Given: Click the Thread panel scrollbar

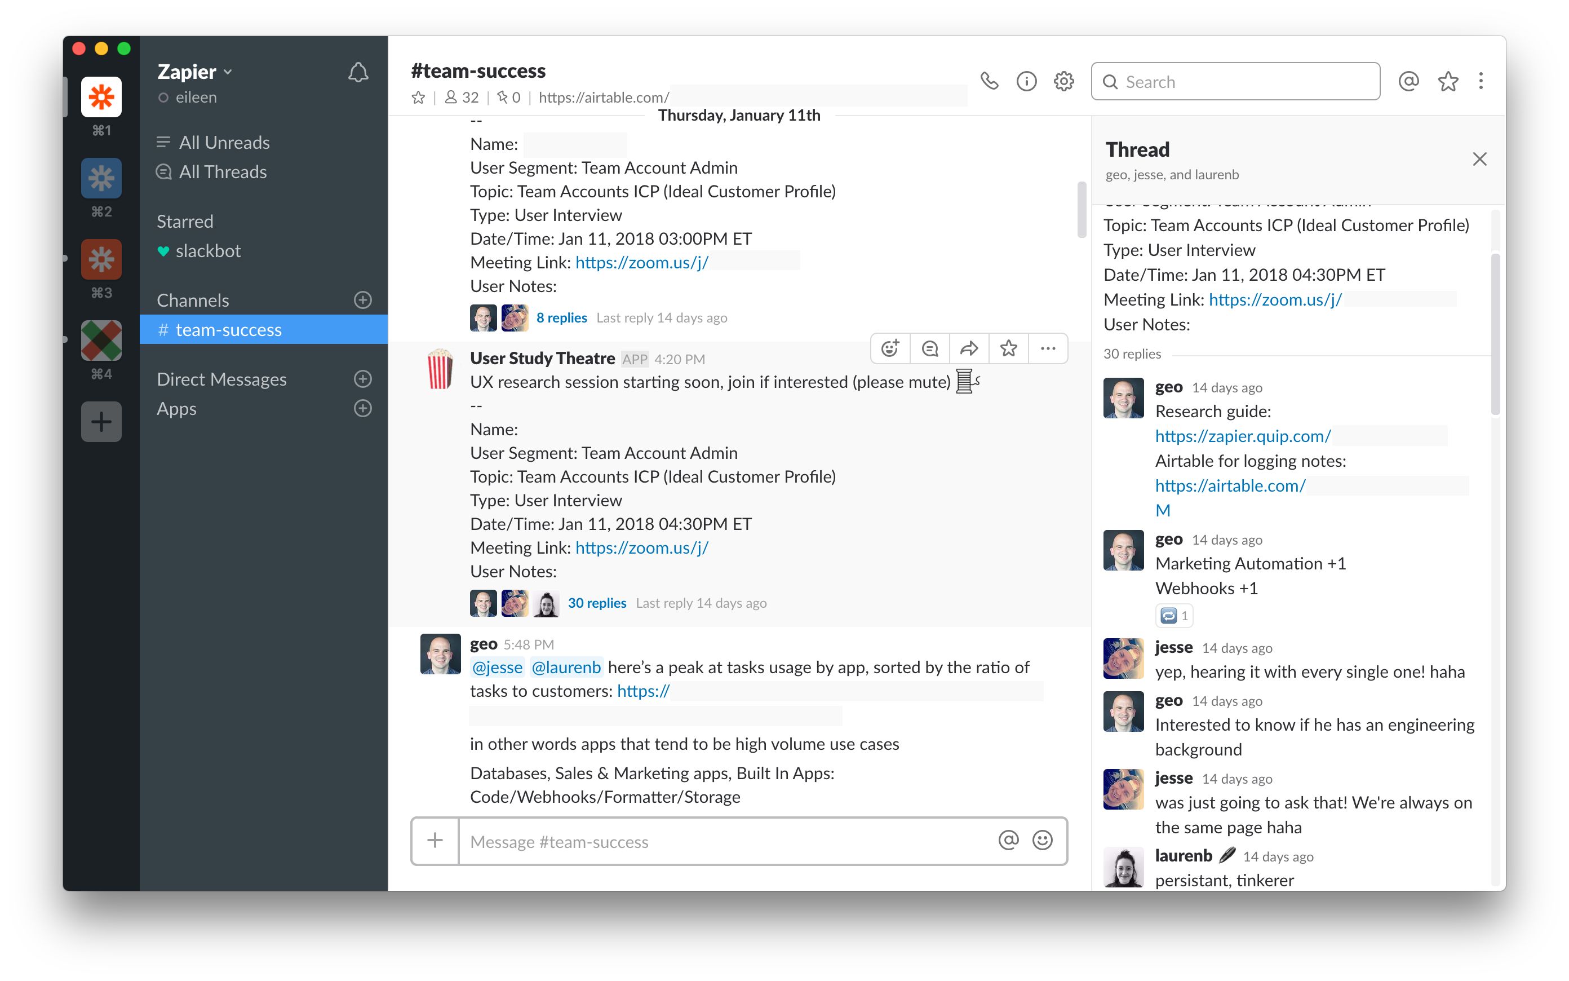Looking at the screenshot, I should pyautogui.click(x=1495, y=334).
